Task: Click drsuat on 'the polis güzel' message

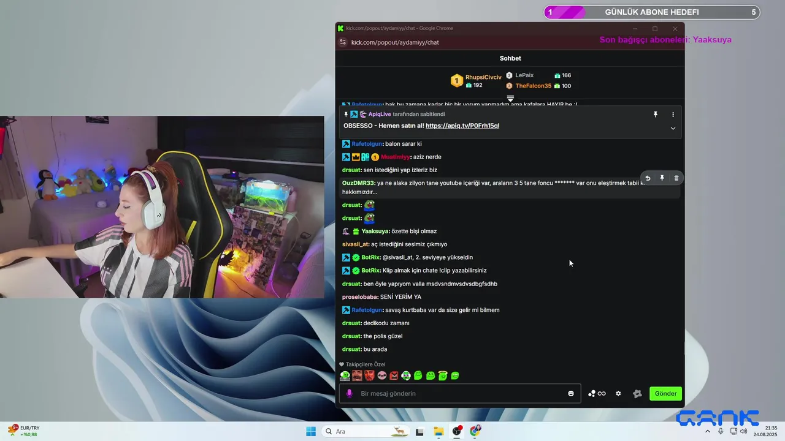Action: (352, 336)
